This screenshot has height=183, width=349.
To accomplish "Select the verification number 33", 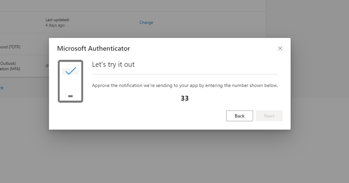I will pyautogui.click(x=185, y=98).
